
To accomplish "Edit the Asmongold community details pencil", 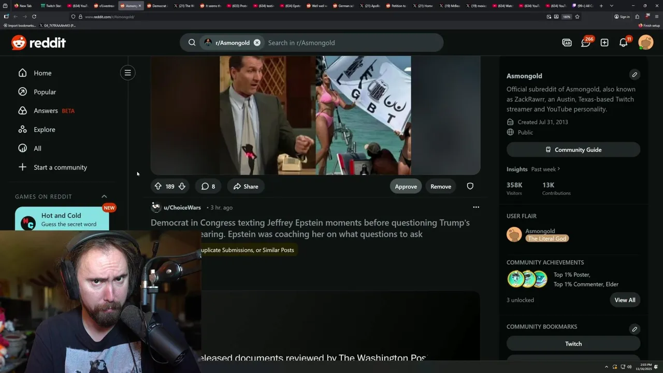I will pyautogui.click(x=635, y=75).
